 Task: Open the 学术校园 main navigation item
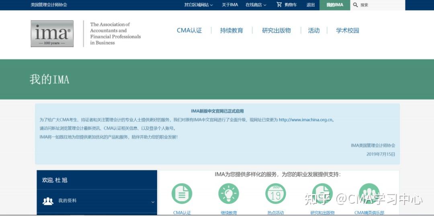pyautogui.click(x=347, y=31)
